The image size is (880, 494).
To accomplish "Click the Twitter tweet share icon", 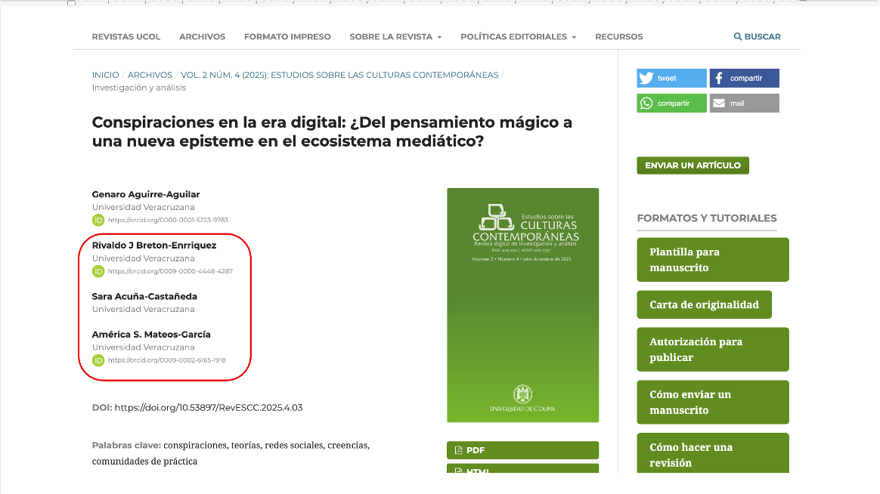I will (646, 79).
